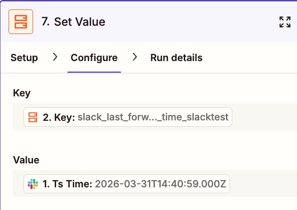Screen dimensions: 297x210
Task: Click the "Key" field label
Action: [22, 93]
